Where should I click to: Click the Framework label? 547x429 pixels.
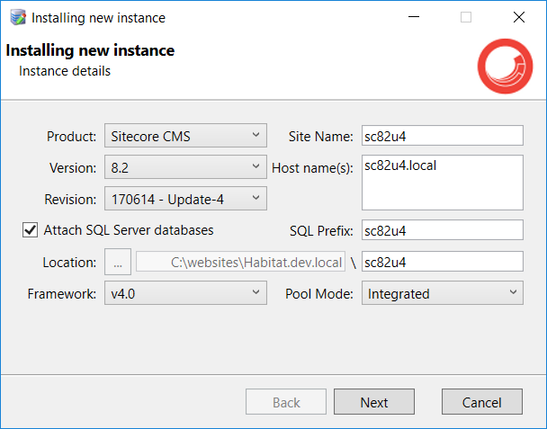pos(62,294)
